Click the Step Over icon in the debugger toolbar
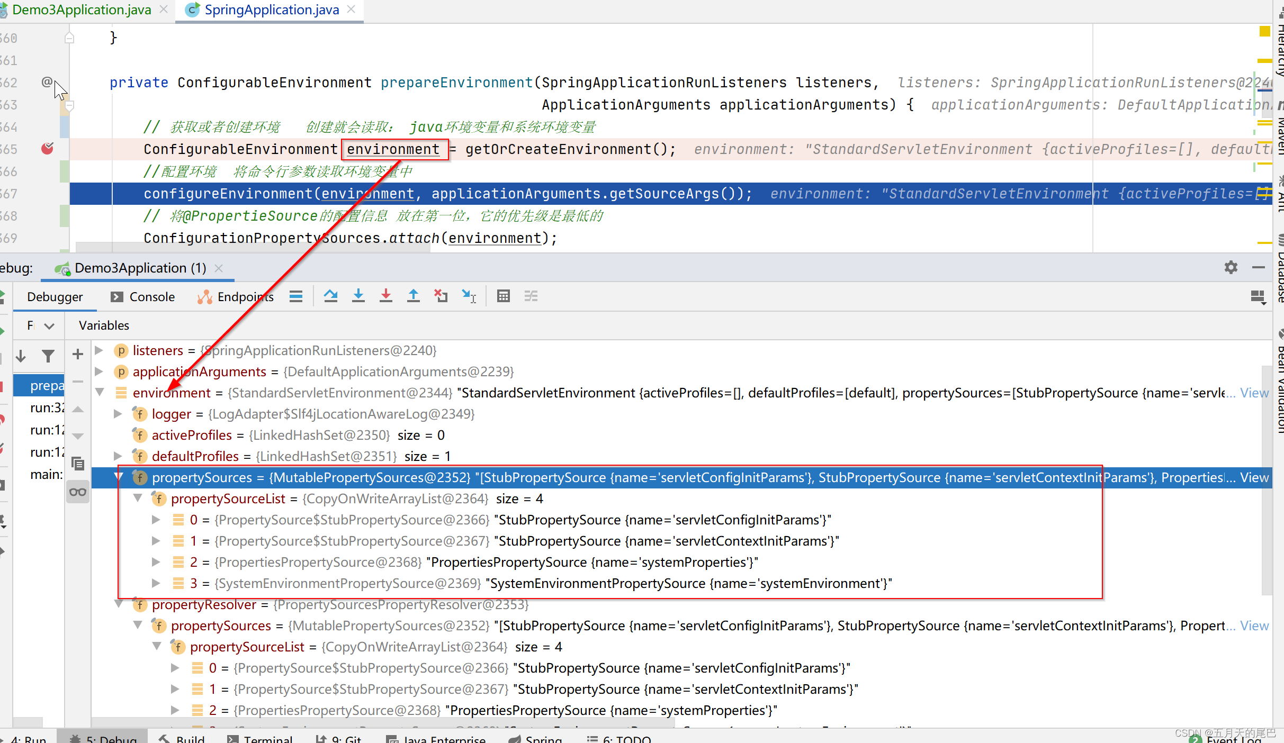This screenshot has height=743, width=1284. click(330, 296)
